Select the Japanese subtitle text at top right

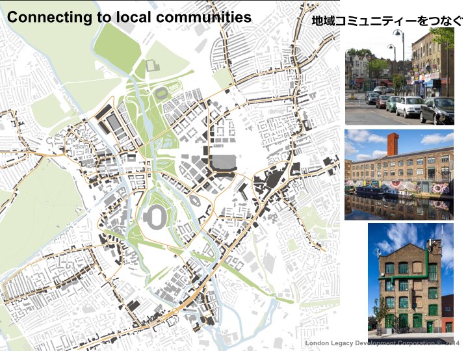(388, 22)
